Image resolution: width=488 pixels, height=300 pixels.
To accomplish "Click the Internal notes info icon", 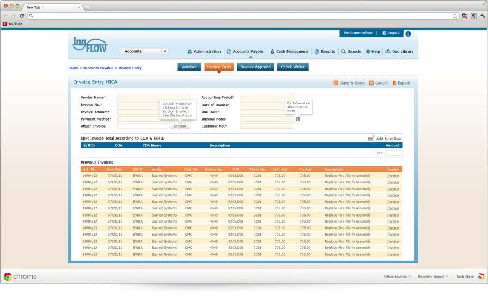I will click(x=298, y=119).
